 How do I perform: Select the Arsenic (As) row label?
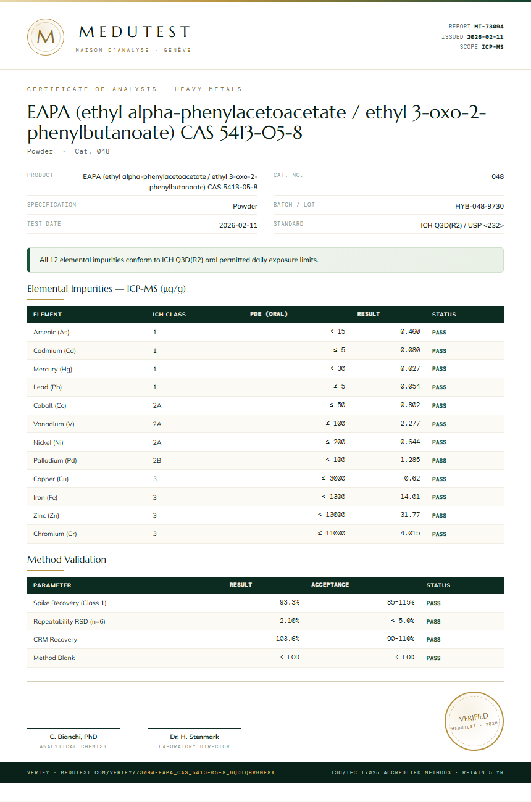(x=51, y=333)
